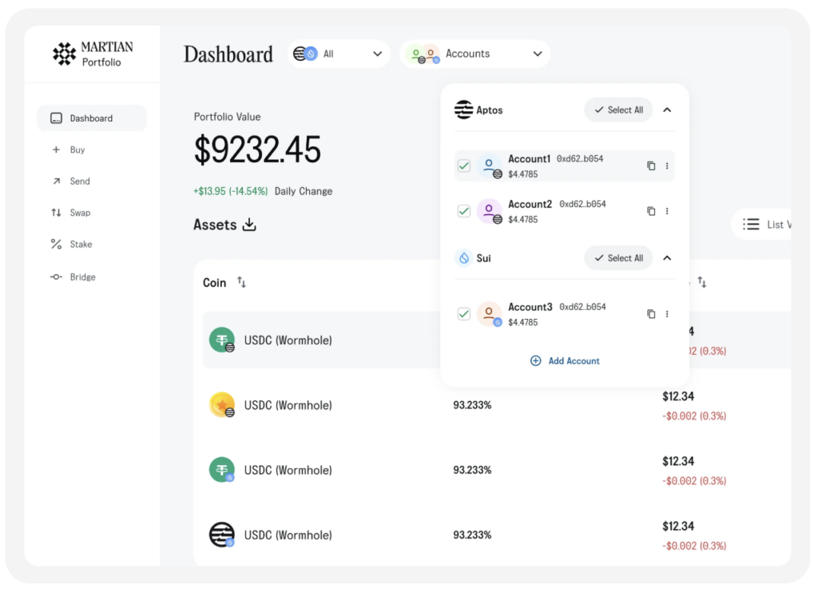The image size is (818, 593).
Task: Select the Stake sidebar option
Action: coord(56,245)
